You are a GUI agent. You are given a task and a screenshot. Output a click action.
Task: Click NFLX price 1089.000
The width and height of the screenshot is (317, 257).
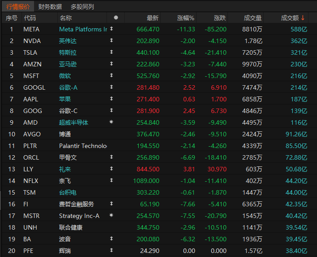point(146,181)
